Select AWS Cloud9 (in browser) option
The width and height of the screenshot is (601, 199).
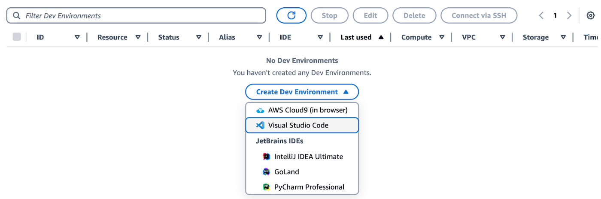(302, 110)
